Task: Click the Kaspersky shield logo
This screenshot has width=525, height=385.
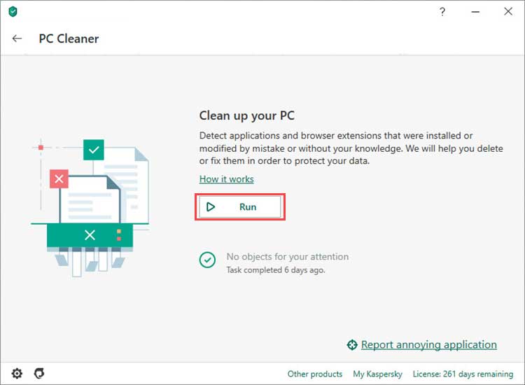Action: point(13,12)
